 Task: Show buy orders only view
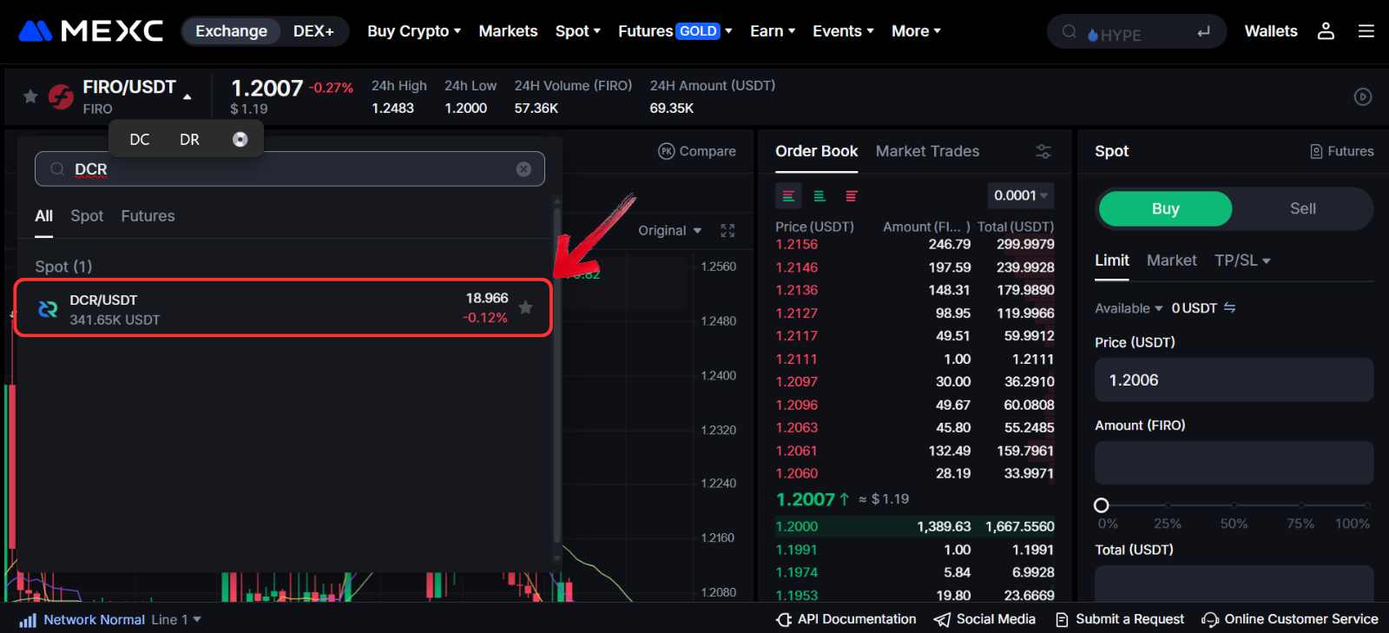click(x=820, y=196)
